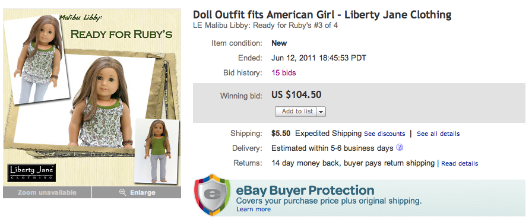Click the Zoom unavailable button
Screen dimensions: 532x222
[x=47, y=192]
